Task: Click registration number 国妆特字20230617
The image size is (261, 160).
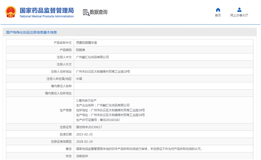Action: (x=89, y=127)
